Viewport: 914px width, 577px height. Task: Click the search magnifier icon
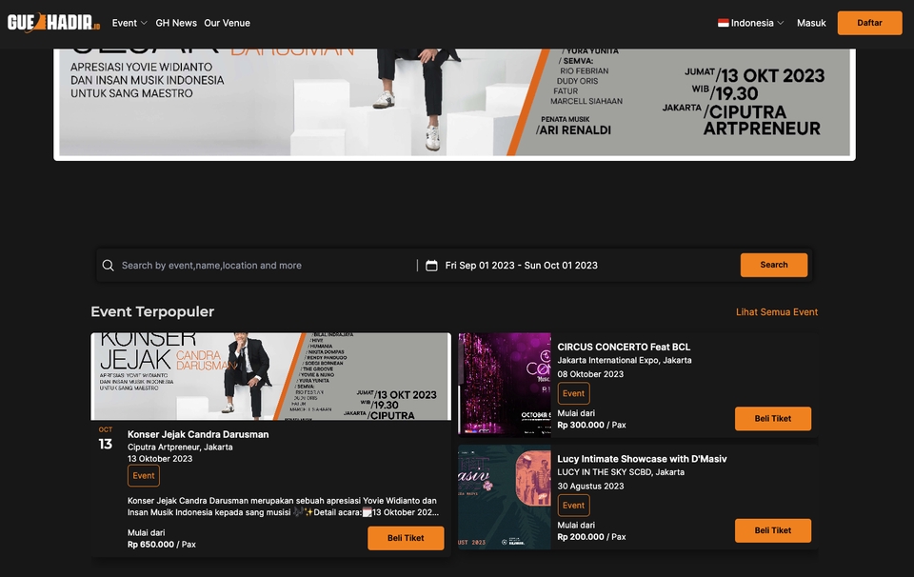tap(108, 266)
